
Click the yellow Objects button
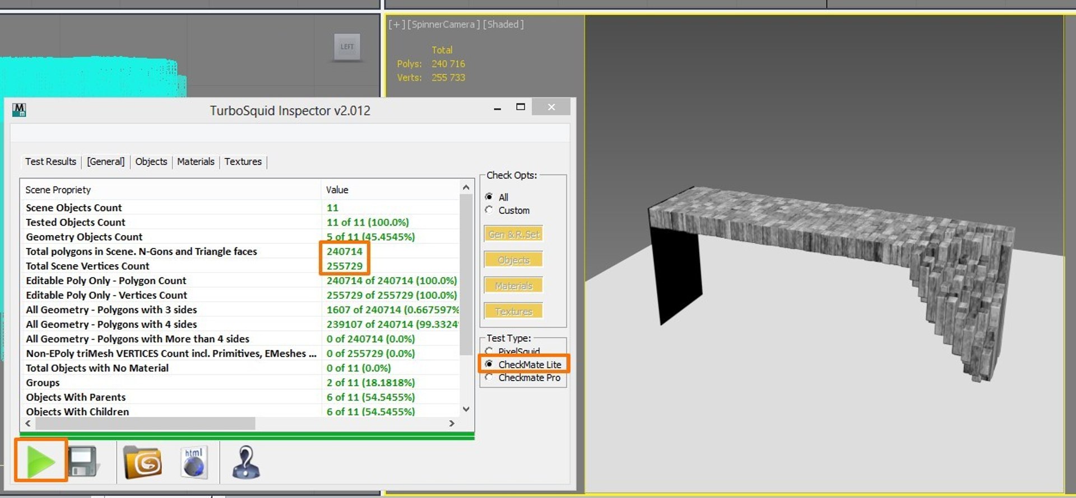tap(513, 260)
